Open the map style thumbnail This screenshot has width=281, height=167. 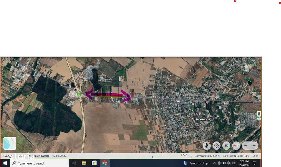[10, 143]
